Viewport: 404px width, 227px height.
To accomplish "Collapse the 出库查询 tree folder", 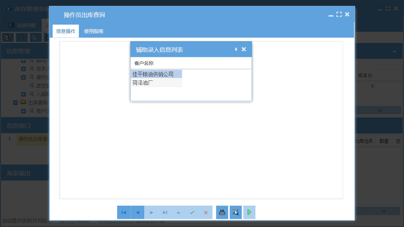I will [15, 103].
